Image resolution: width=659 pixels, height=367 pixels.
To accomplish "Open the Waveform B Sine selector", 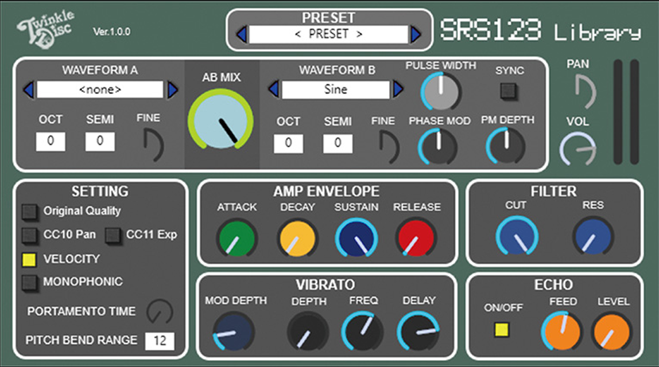I will pos(336,89).
